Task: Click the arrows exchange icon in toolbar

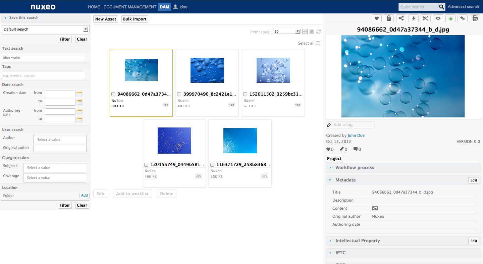Action: coord(463,18)
